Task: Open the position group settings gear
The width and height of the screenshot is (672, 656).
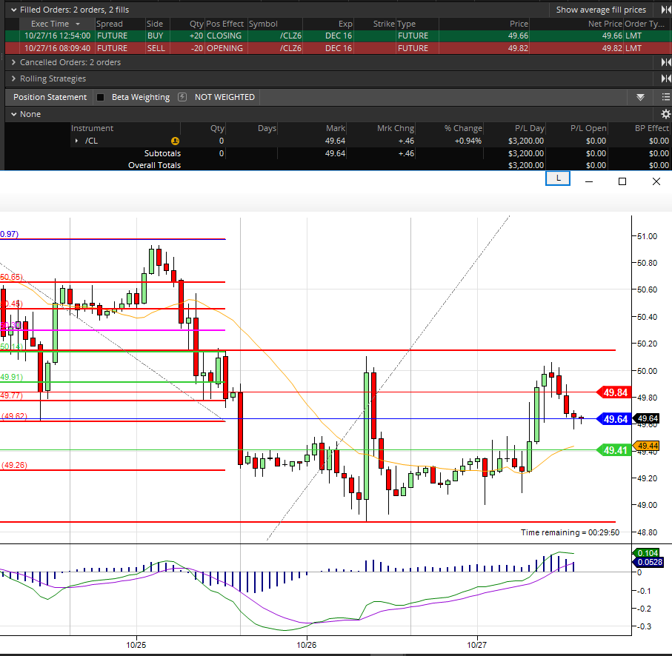Action: pyautogui.click(x=665, y=114)
